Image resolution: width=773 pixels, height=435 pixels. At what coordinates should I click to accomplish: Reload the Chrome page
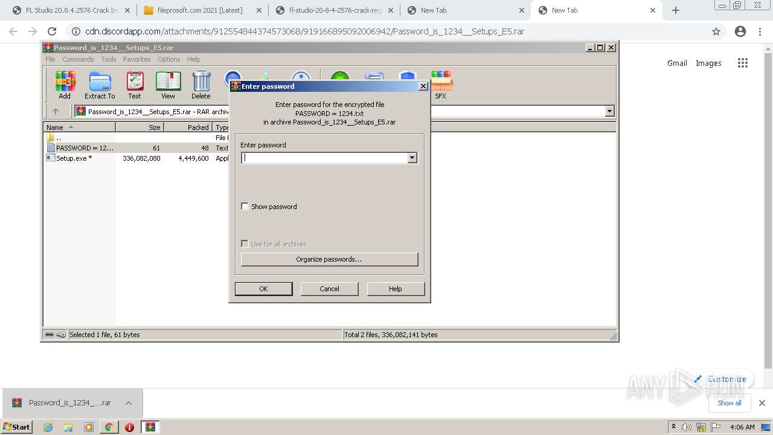[x=52, y=31]
